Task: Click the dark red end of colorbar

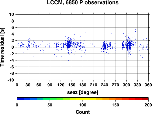Action: [145, 99]
